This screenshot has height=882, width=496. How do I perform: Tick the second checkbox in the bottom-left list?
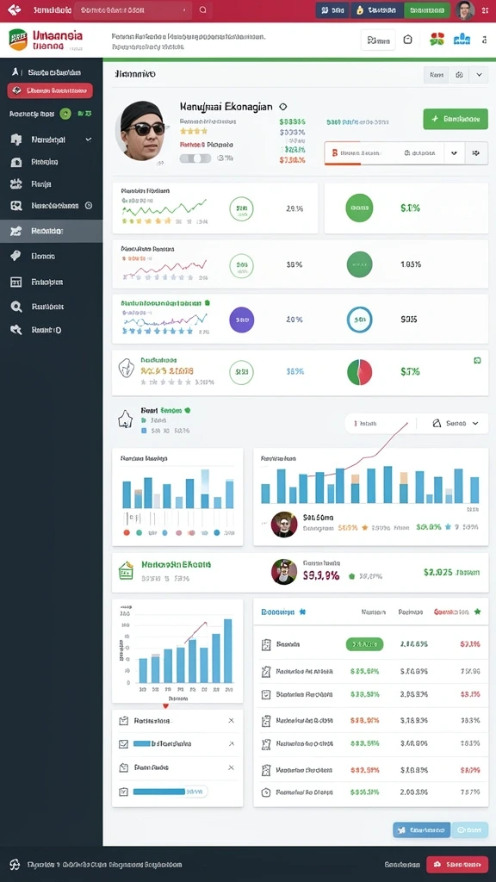tap(124, 743)
